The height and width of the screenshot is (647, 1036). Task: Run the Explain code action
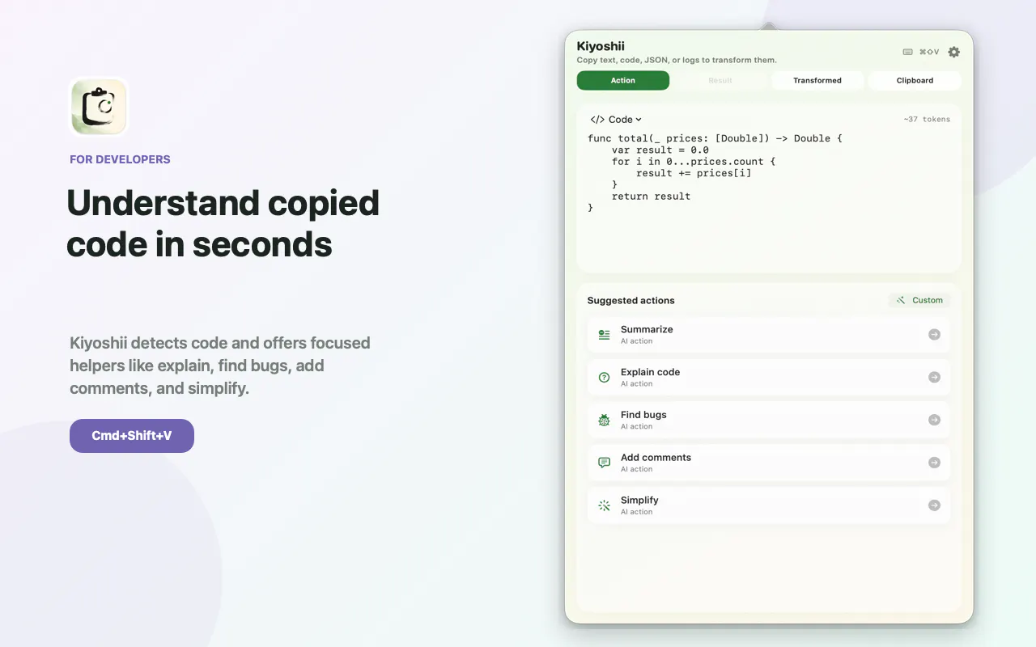click(x=769, y=378)
